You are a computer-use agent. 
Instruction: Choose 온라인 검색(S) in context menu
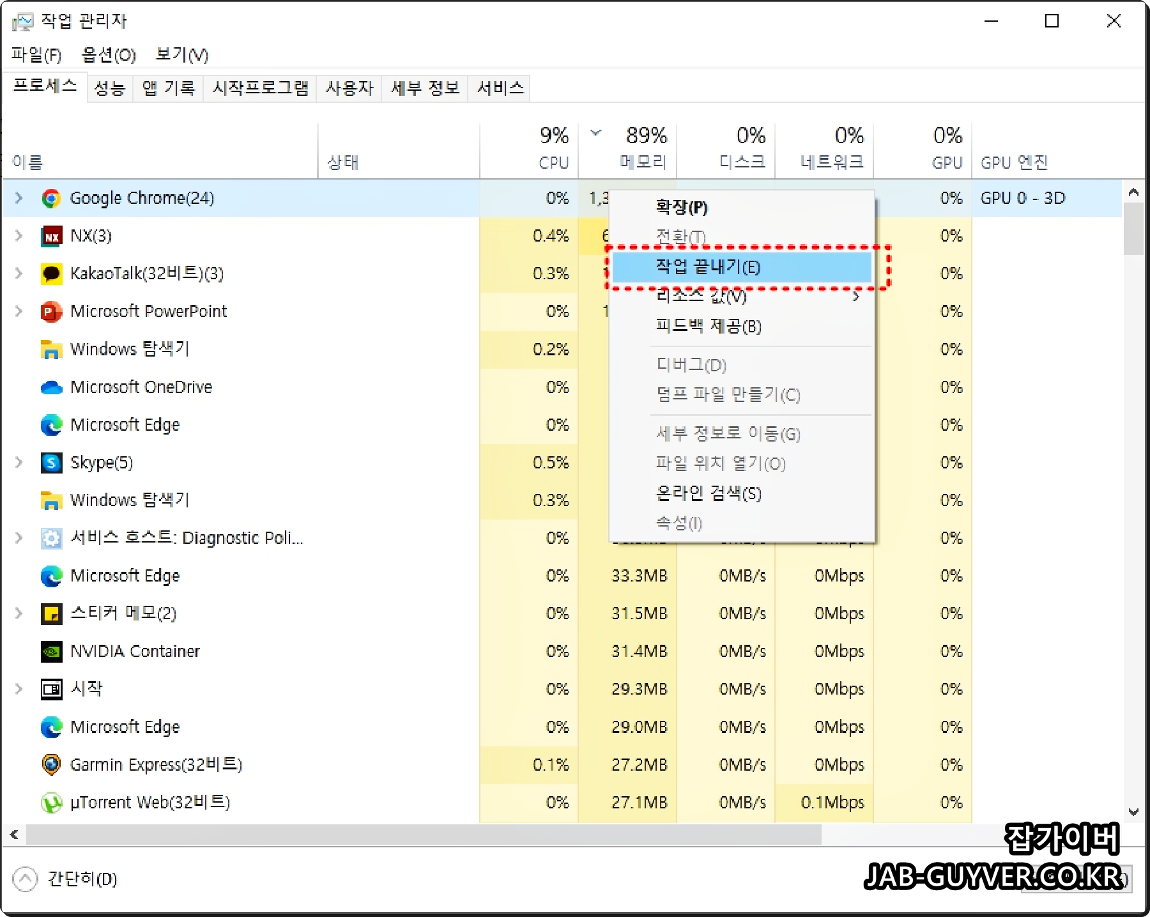742,493
